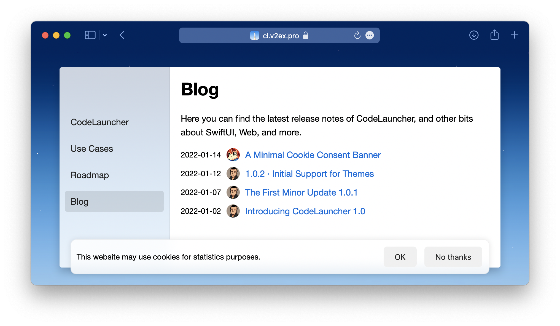Click the author avatar on 2022-01-02 row
The image size is (560, 326).
[233, 211]
